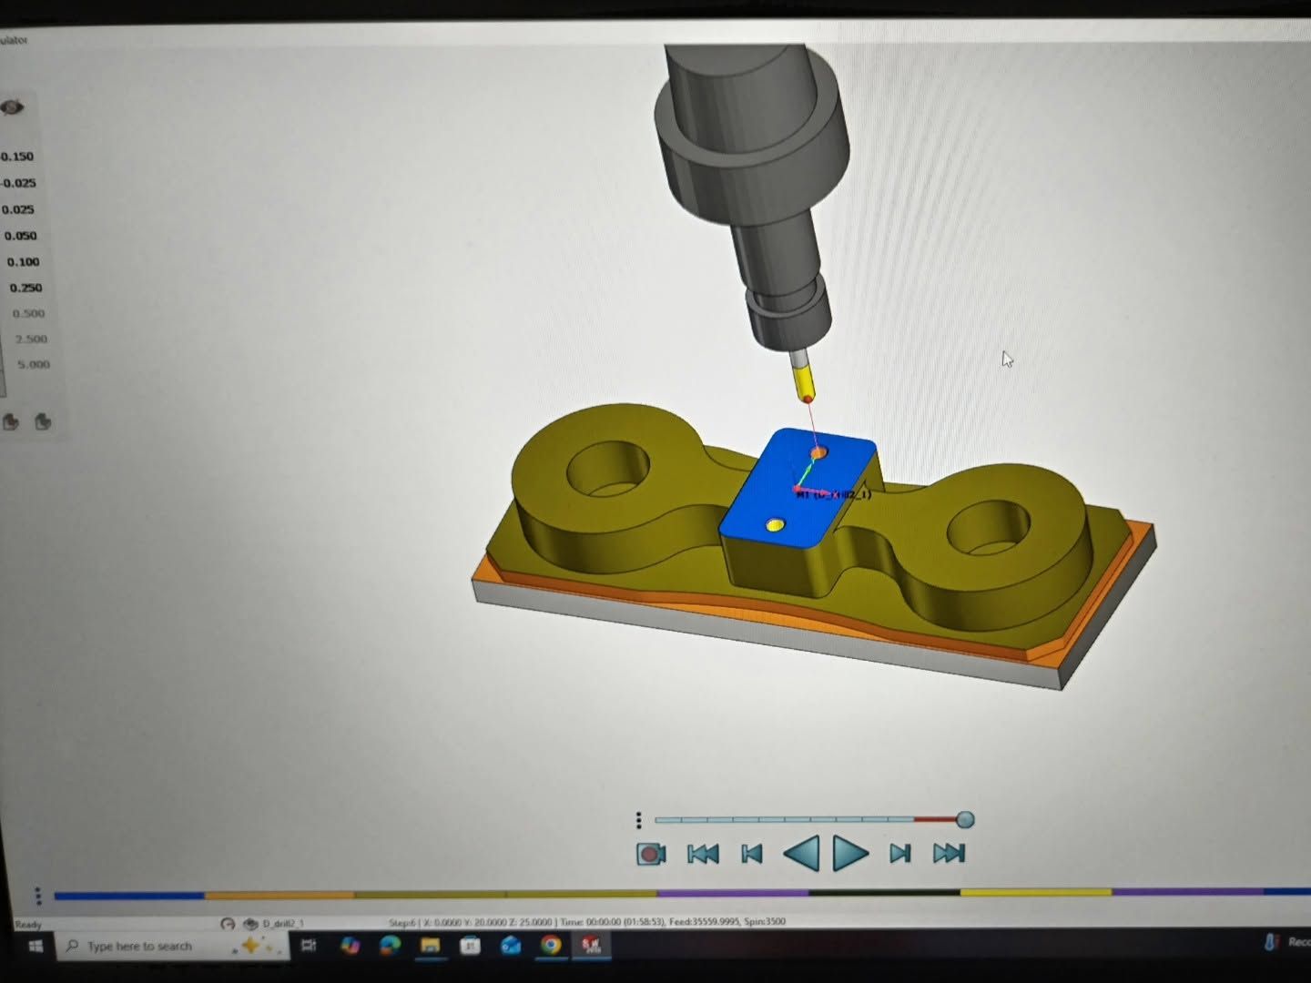Click the simulation progress slider handle
Viewport: 1311px width, 983px height.
[966, 820]
